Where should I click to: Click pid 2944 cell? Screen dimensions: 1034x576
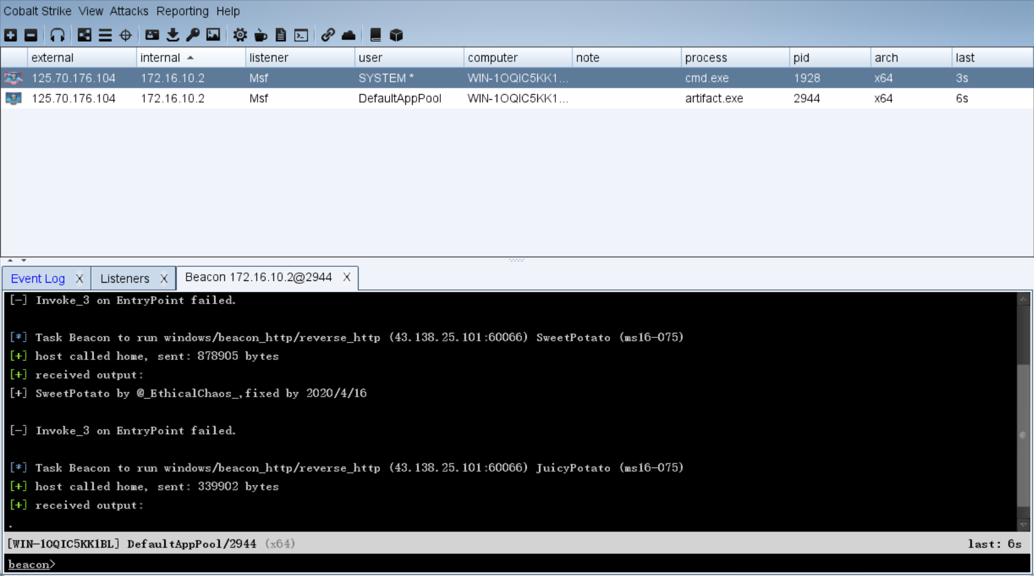click(x=830, y=98)
